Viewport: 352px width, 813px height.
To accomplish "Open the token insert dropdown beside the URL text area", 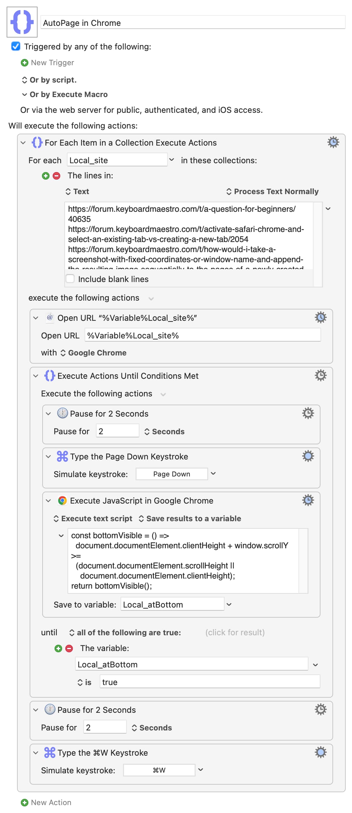I will 328,209.
